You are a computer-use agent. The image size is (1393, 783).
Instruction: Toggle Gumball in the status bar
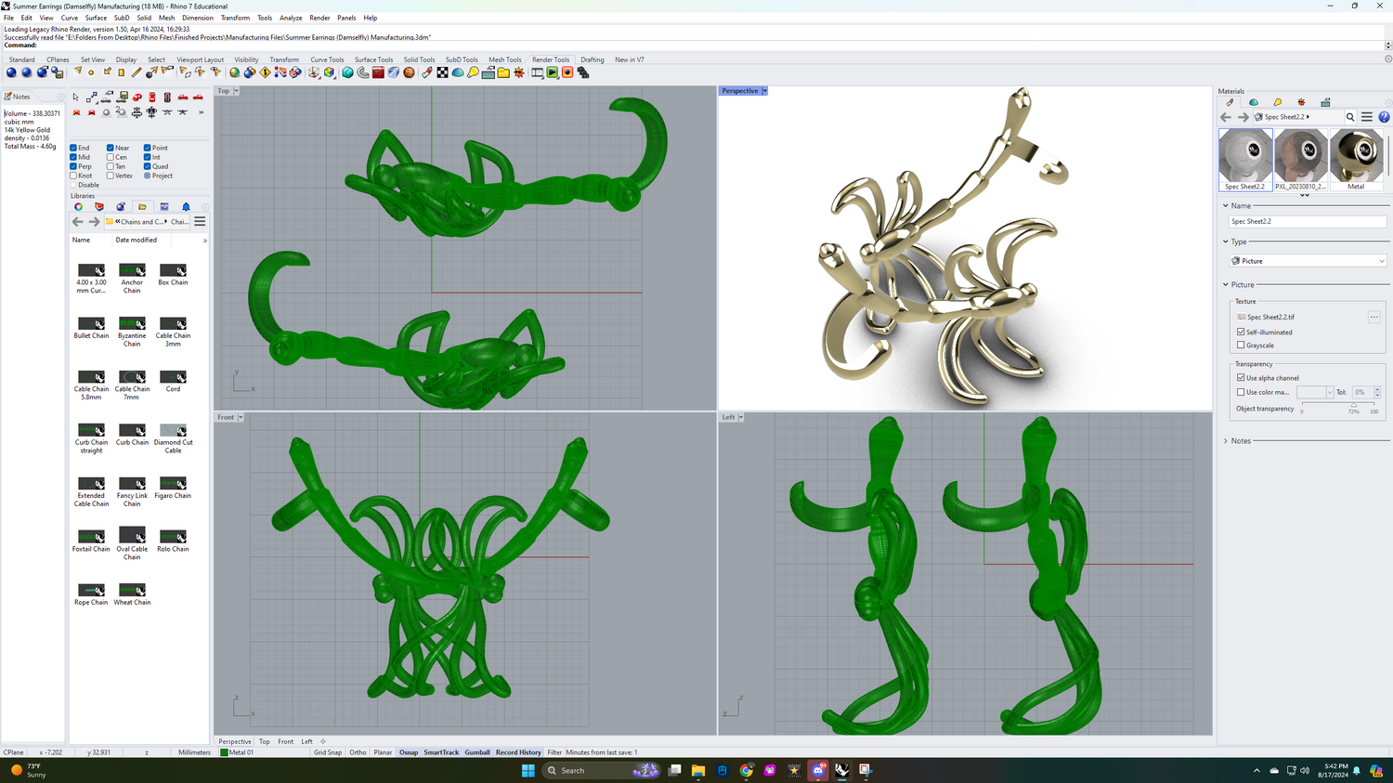(x=477, y=752)
